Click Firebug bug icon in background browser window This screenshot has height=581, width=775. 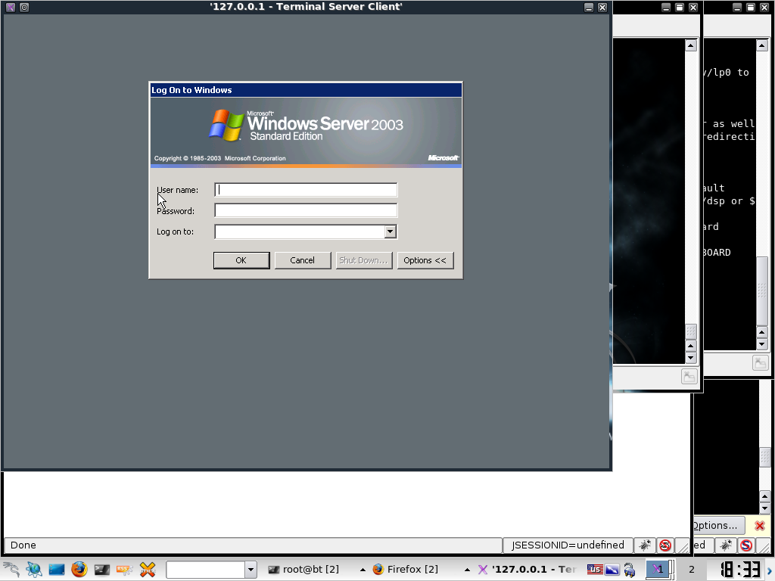tap(726, 545)
